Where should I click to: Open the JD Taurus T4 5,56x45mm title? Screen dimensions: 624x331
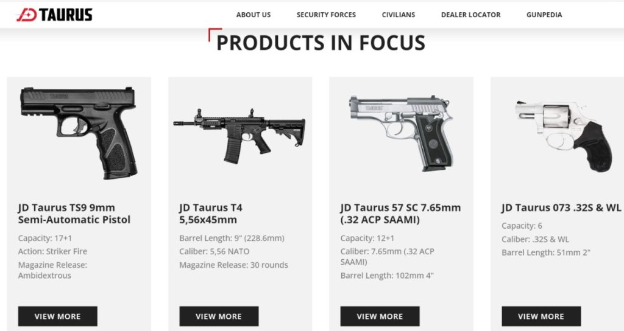pos(210,214)
